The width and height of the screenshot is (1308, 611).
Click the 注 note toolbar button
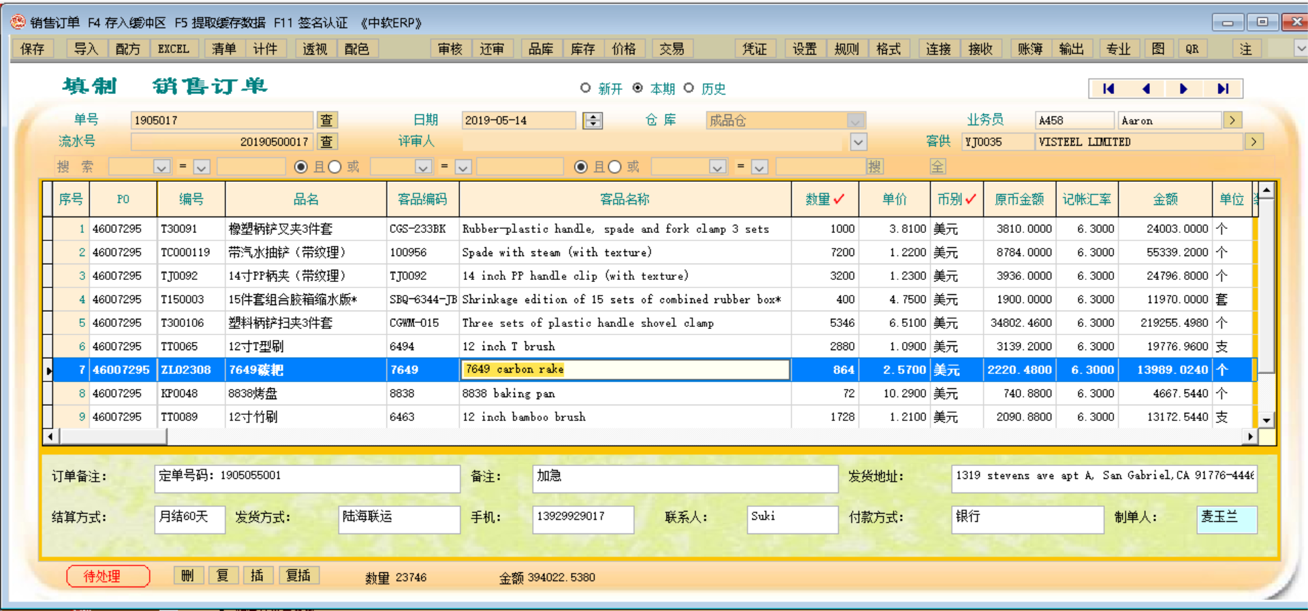point(1246,49)
